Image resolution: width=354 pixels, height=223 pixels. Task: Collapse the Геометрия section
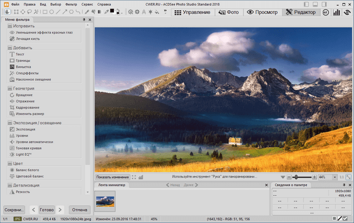pyautogui.click(x=10, y=88)
